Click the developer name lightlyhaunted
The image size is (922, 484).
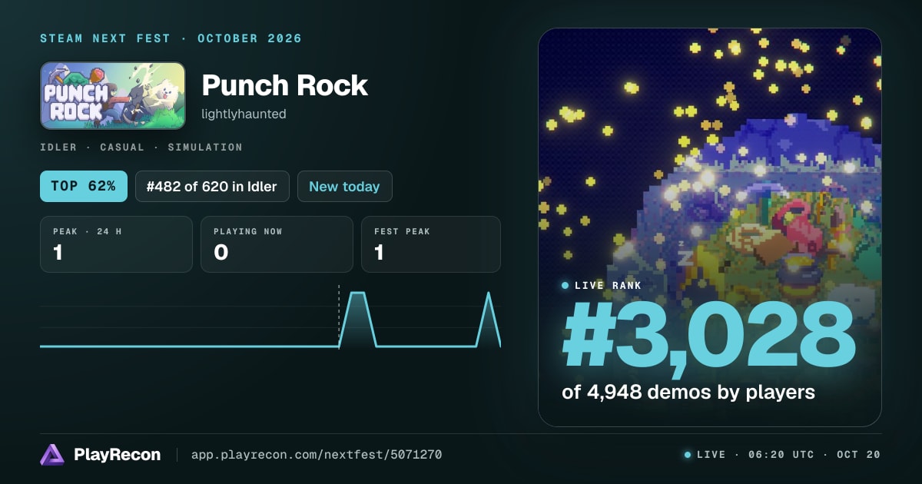coord(244,114)
